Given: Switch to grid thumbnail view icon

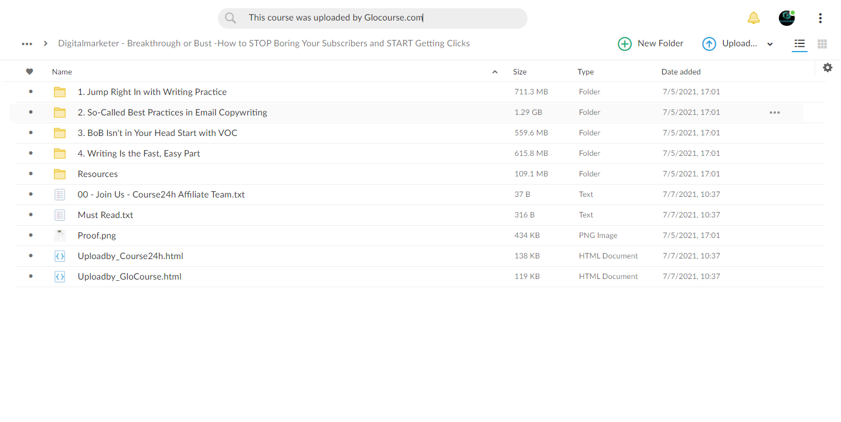Looking at the screenshot, I should 822,44.
